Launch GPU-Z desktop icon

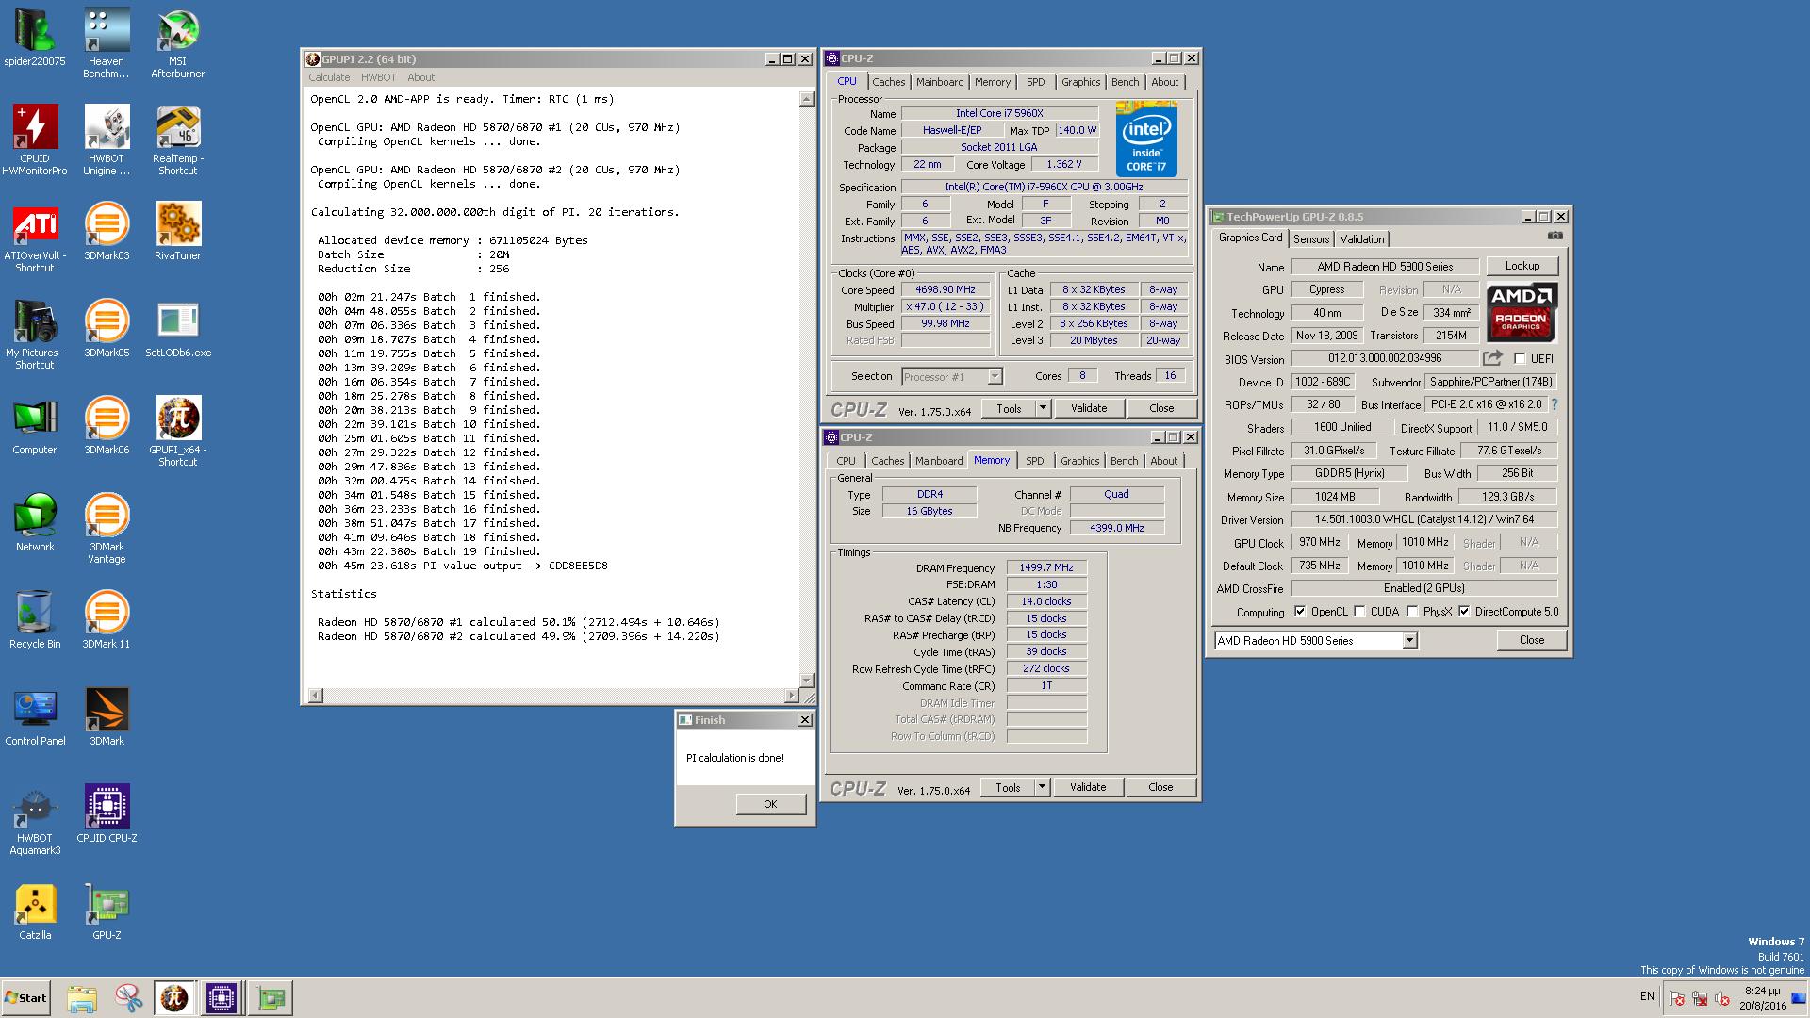(x=107, y=911)
